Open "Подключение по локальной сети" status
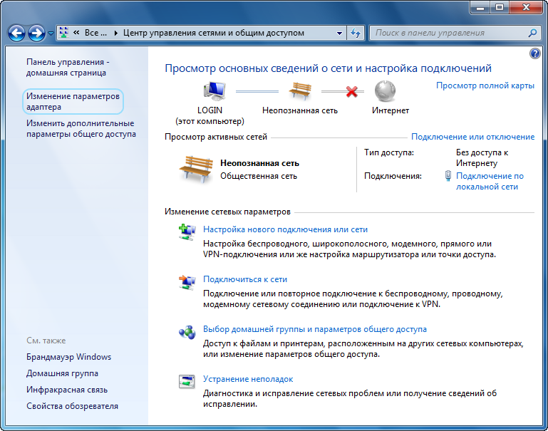 pyautogui.click(x=490, y=181)
